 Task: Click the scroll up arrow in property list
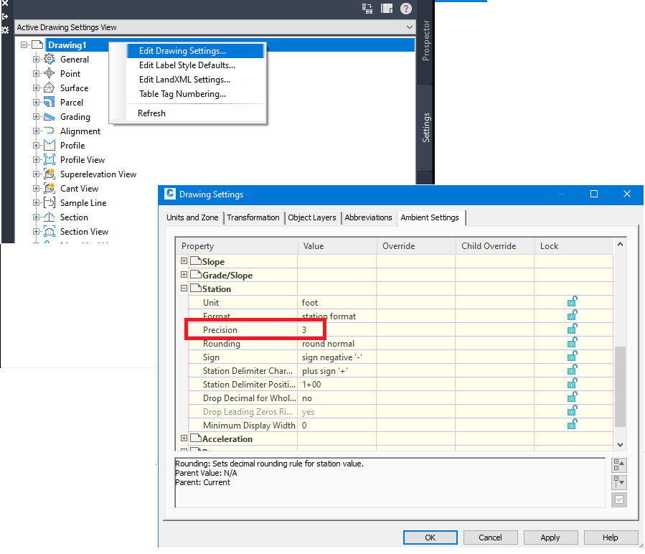click(x=621, y=244)
